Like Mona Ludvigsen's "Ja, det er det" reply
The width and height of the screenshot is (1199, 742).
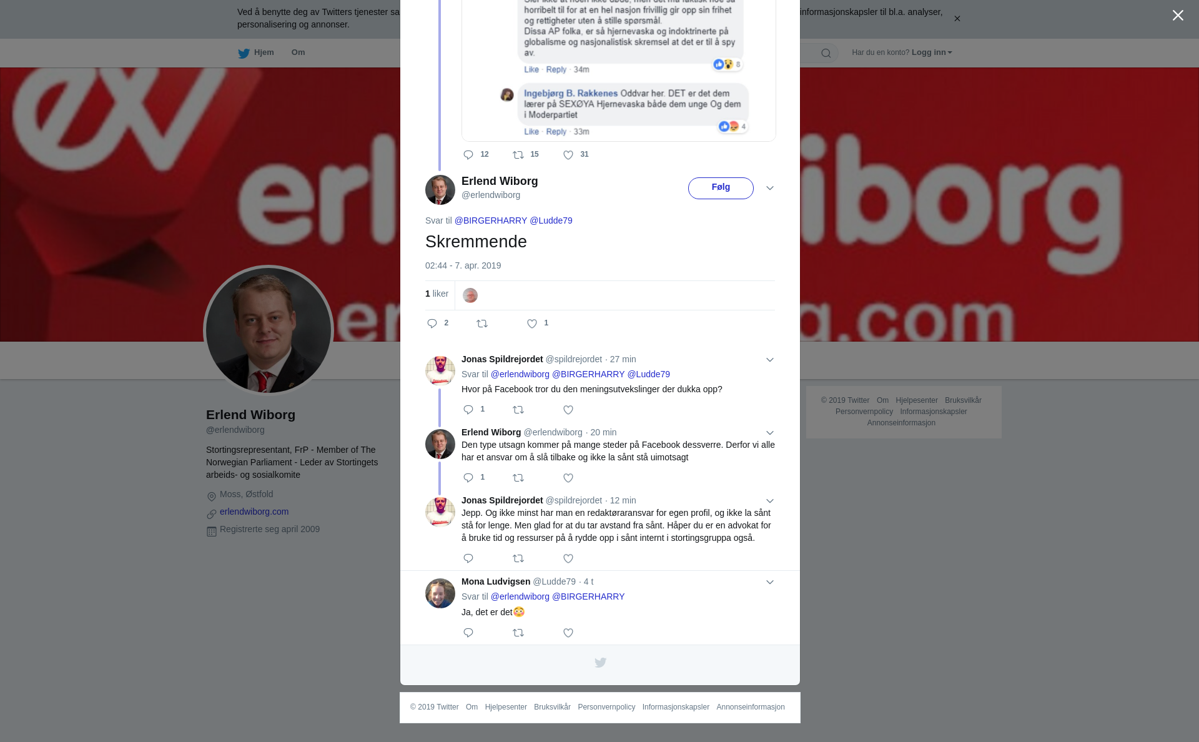pos(568,633)
